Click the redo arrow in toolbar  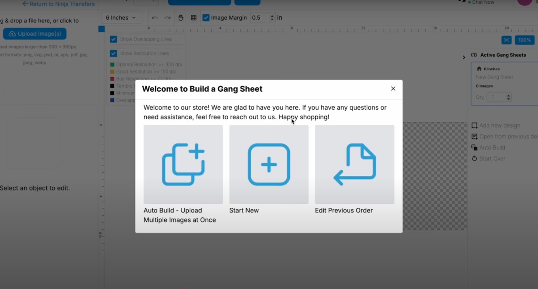pos(167,18)
